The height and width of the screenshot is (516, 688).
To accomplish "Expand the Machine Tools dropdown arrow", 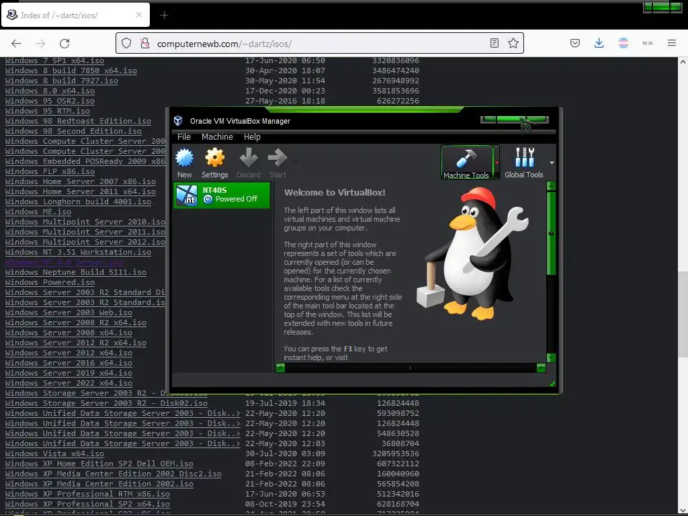I will point(497,163).
